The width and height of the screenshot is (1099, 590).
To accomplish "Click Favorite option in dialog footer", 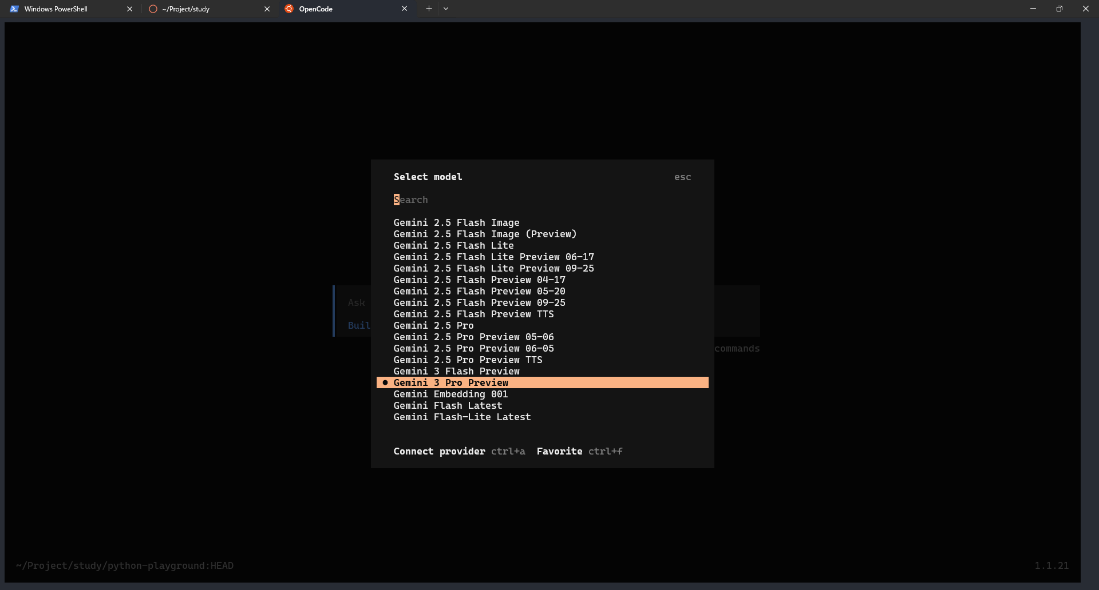I will pos(559,451).
